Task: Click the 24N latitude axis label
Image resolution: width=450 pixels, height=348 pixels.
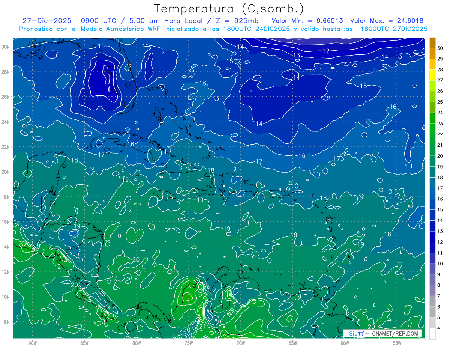Action: [x=6, y=122]
